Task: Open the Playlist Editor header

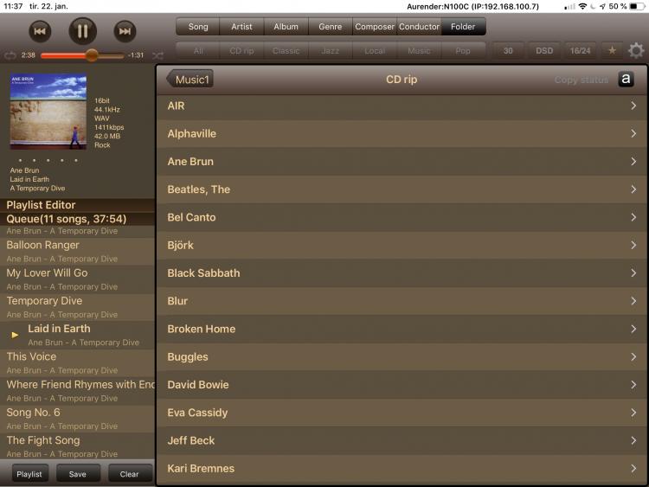Action: click(77, 205)
